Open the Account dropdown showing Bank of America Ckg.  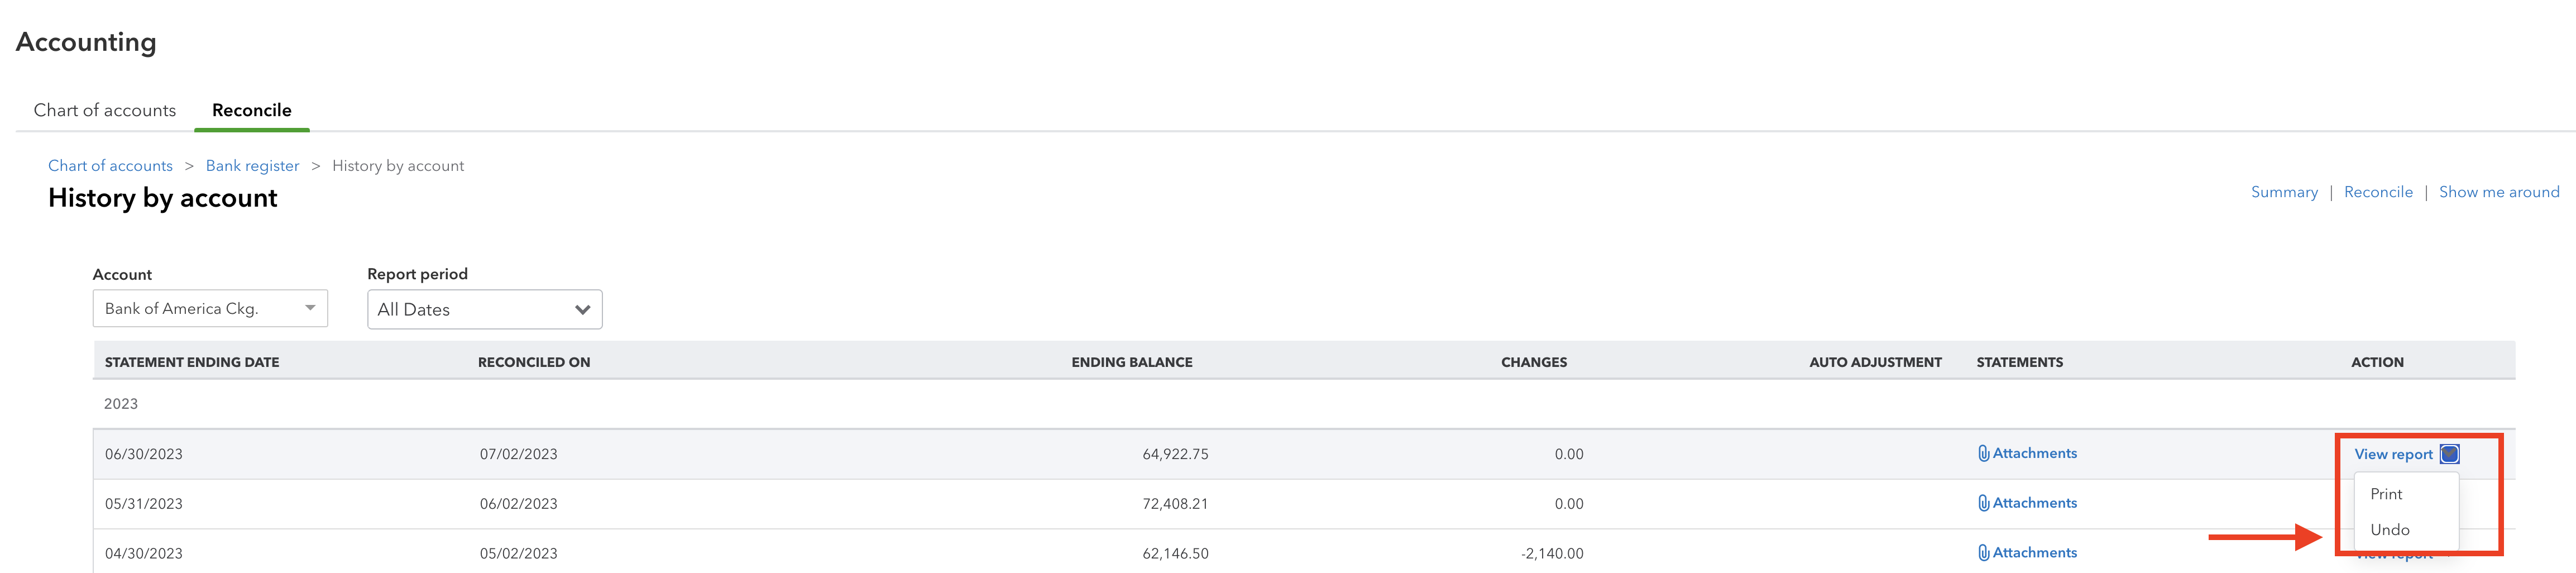point(210,308)
